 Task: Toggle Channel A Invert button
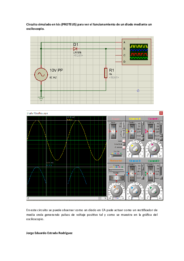[x=143, y=136]
